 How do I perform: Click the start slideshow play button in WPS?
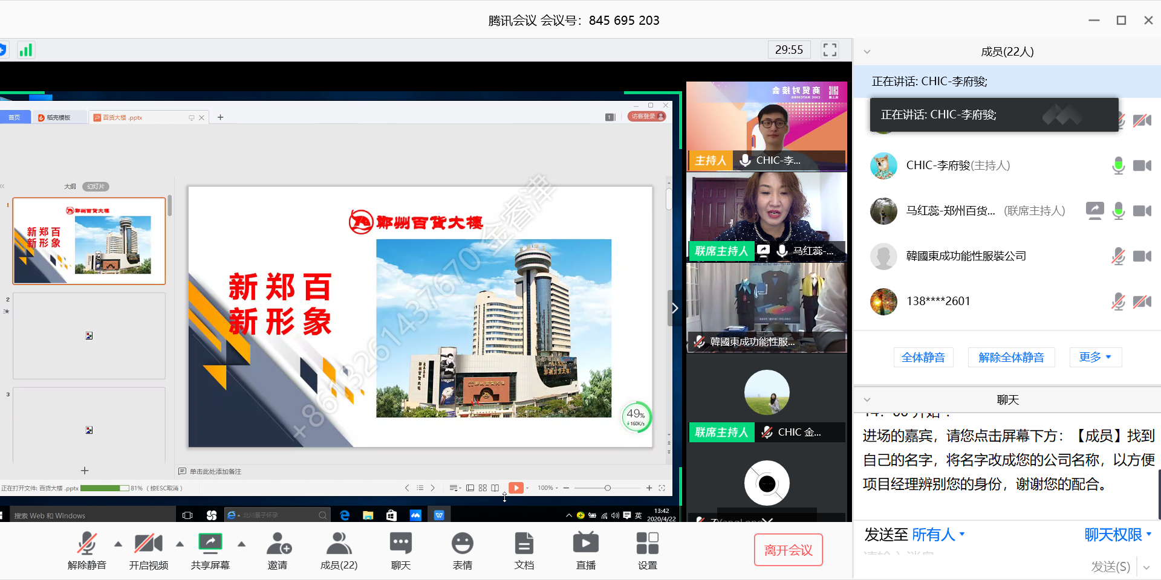(x=516, y=488)
